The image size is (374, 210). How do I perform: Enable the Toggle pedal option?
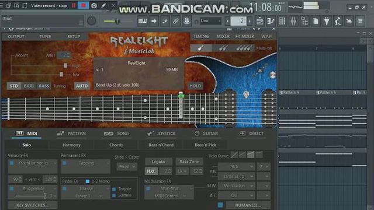tap(114, 189)
